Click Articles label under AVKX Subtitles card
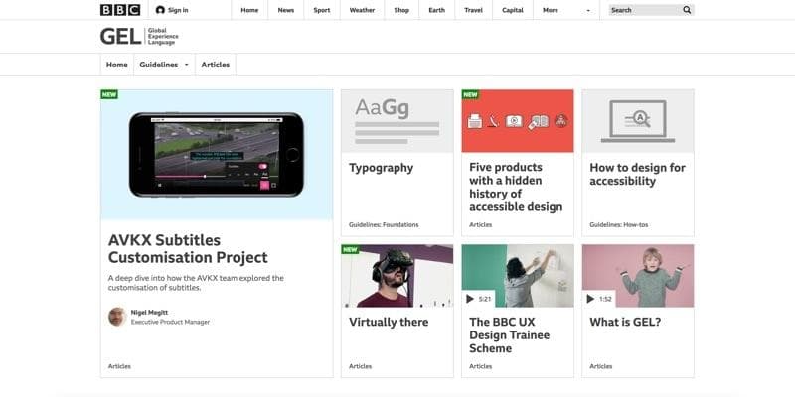 119,366
